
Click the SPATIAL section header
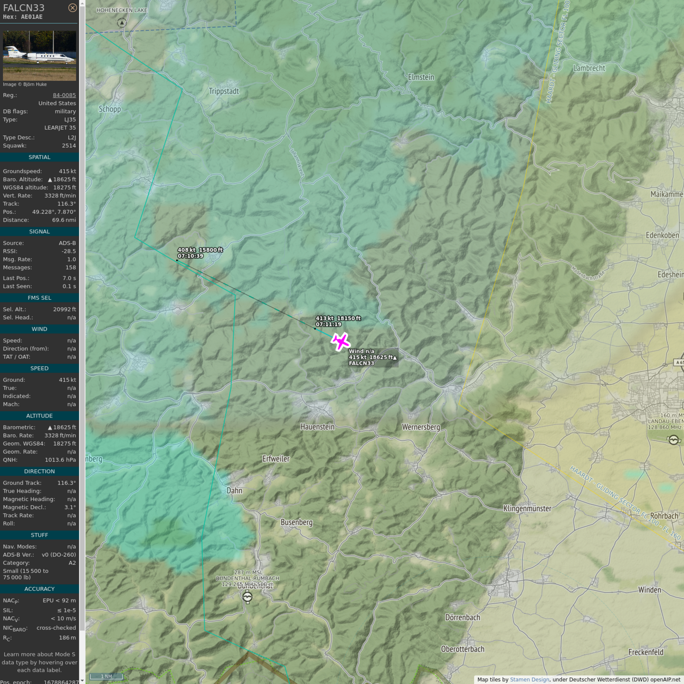pos(39,157)
